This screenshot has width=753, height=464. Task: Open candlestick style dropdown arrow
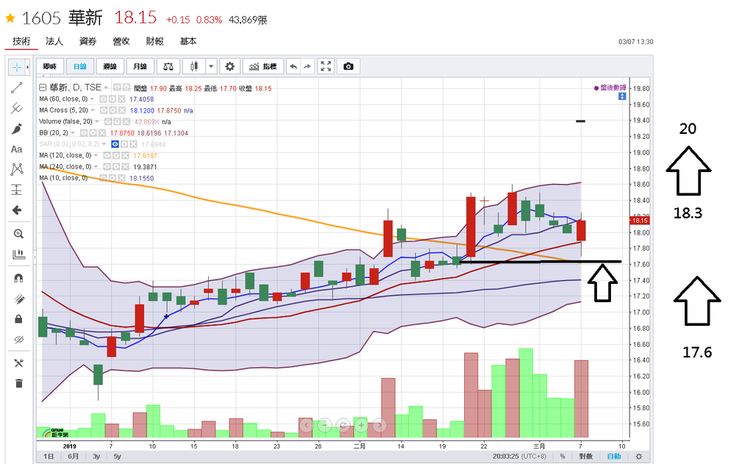(x=211, y=66)
